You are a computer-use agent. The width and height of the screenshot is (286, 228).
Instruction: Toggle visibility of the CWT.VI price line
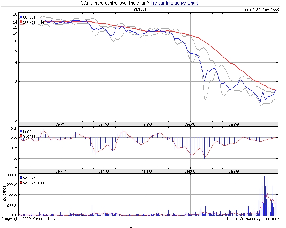(21, 16)
